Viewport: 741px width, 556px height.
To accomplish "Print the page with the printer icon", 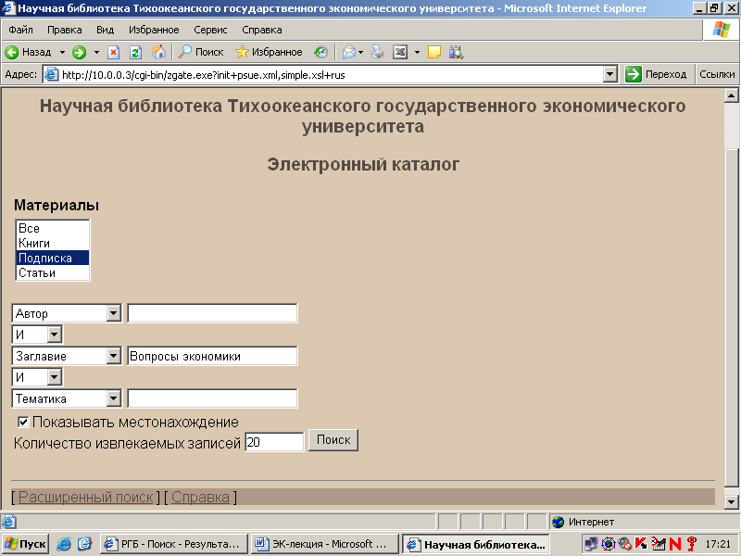I will coord(378,52).
